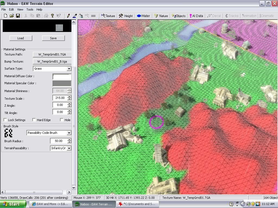Screen dimensions: 278x208
Task: Open the Tools menu
Action: pyautogui.click(x=30, y=9)
